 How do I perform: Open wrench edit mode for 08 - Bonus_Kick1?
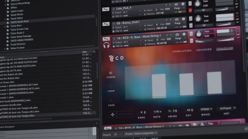[x=106, y=24]
